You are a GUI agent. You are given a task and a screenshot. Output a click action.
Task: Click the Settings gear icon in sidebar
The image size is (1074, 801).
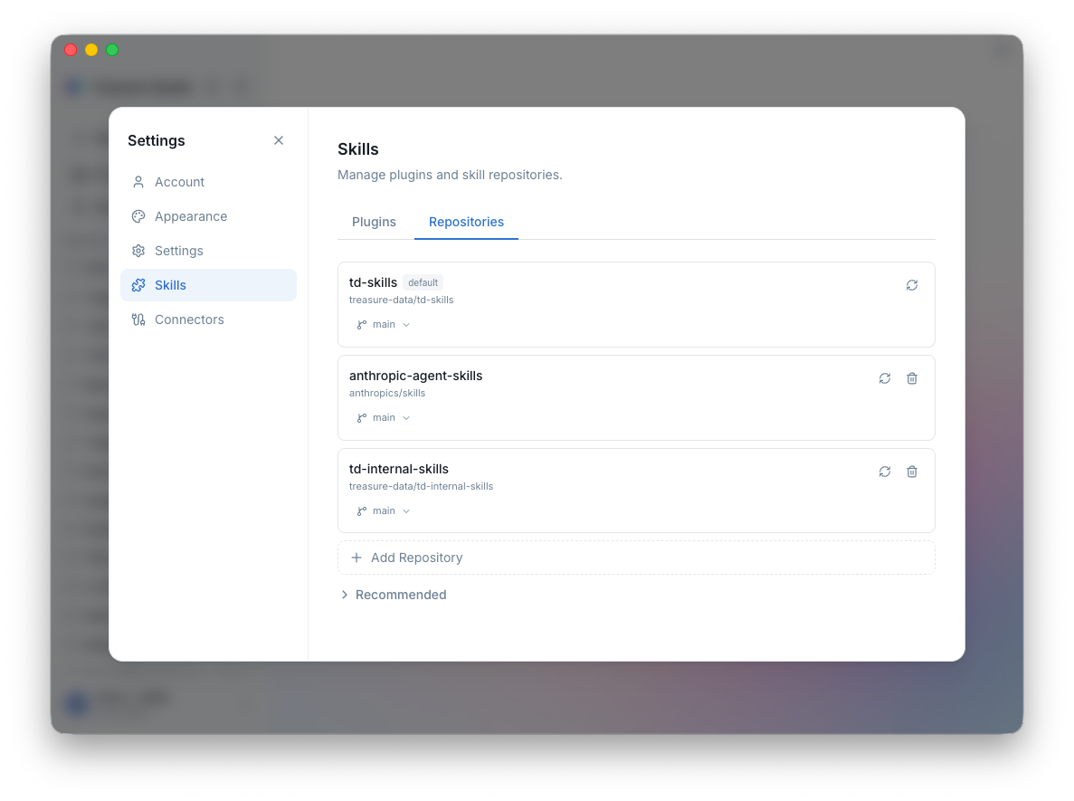point(138,250)
